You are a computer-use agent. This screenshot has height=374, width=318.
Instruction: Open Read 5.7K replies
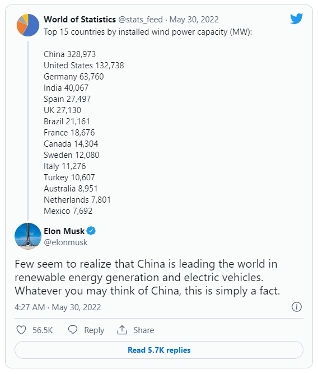(x=159, y=350)
